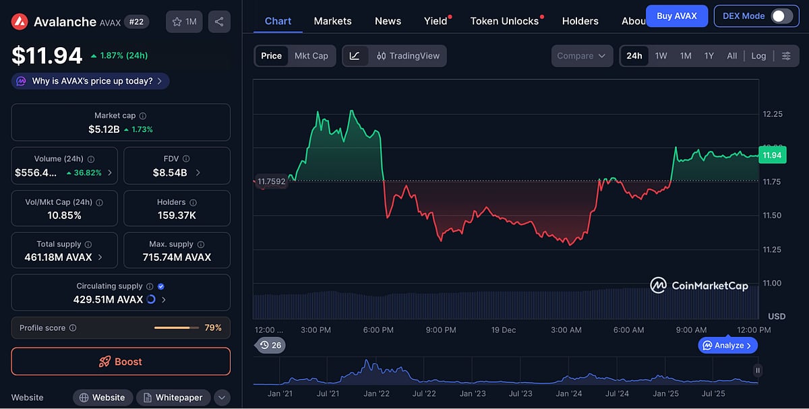Enable Log scale for the chart
The image size is (809, 409).
click(758, 56)
